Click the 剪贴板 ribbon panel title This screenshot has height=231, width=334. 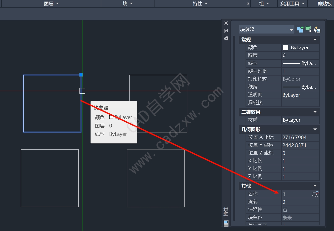[325, 4]
